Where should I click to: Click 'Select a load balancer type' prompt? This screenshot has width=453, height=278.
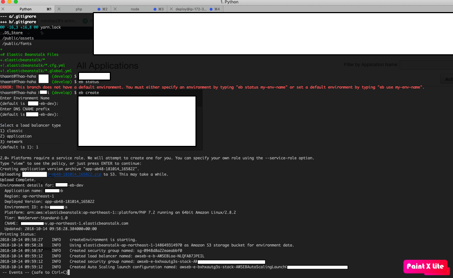(x=30, y=125)
